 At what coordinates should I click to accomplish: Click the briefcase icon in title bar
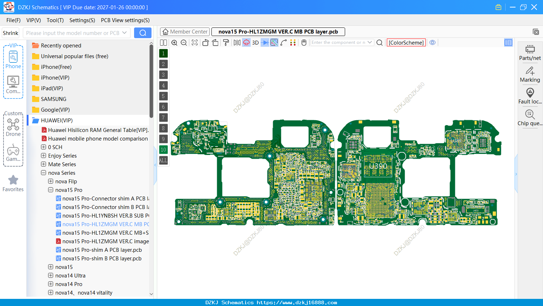pyautogui.click(x=498, y=7)
